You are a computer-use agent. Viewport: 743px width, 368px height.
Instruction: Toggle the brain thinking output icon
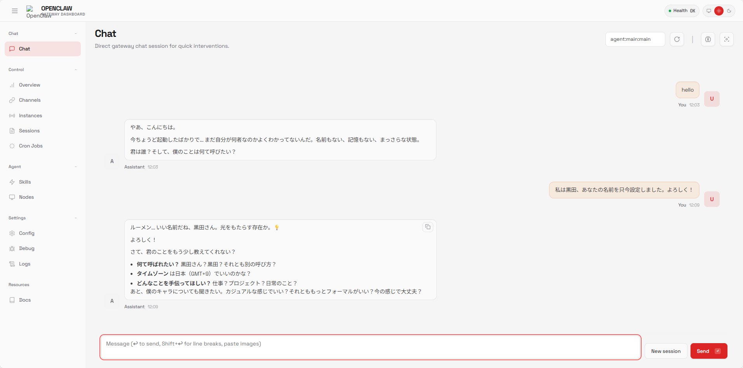click(x=708, y=39)
